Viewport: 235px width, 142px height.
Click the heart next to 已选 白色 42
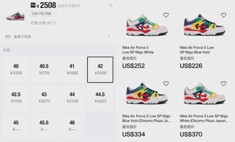point(54,23)
